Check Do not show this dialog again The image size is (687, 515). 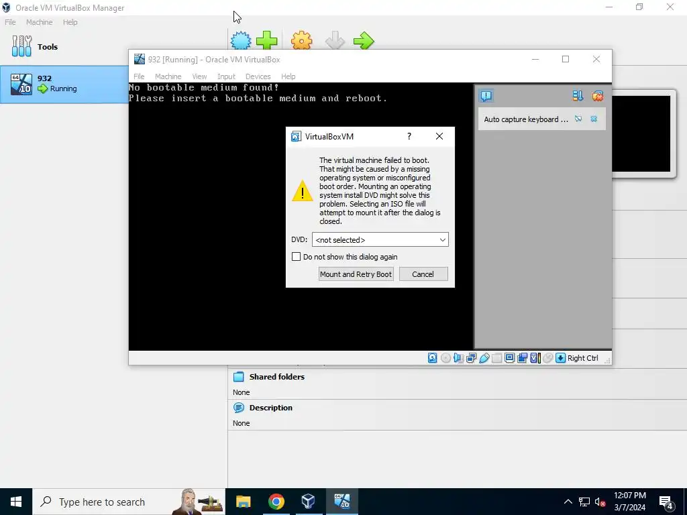296,257
